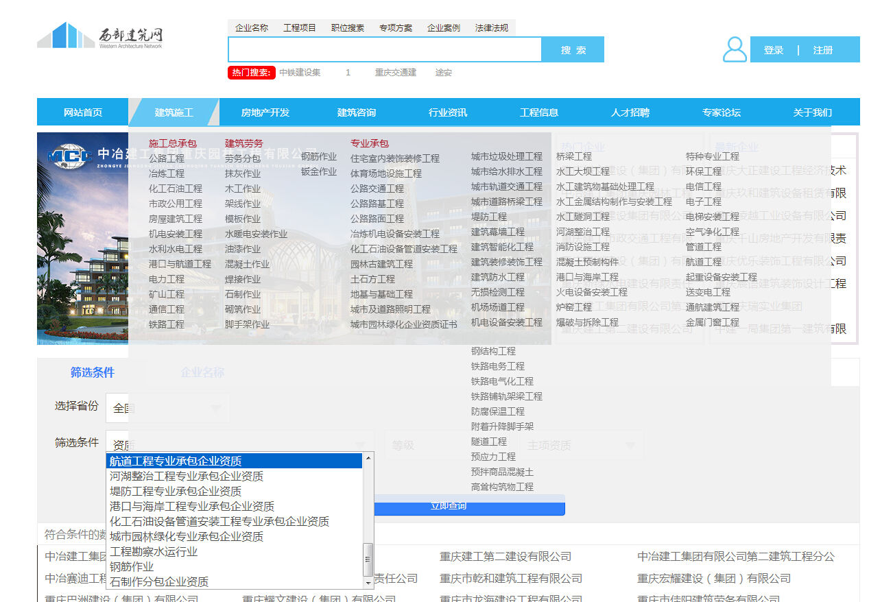Click 住宅室内装饰装修工程 link
893x602 pixels.
point(395,158)
